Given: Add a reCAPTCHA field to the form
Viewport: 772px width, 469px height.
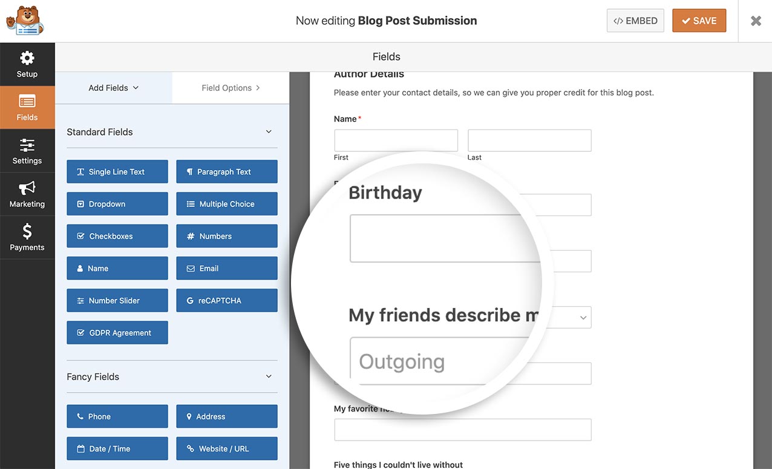Looking at the screenshot, I should pyautogui.click(x=226, y=300).
